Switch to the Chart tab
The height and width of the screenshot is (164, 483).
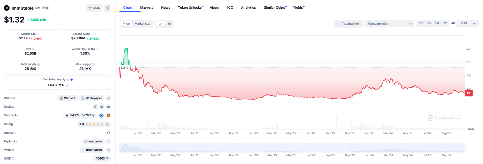[128, 7]
